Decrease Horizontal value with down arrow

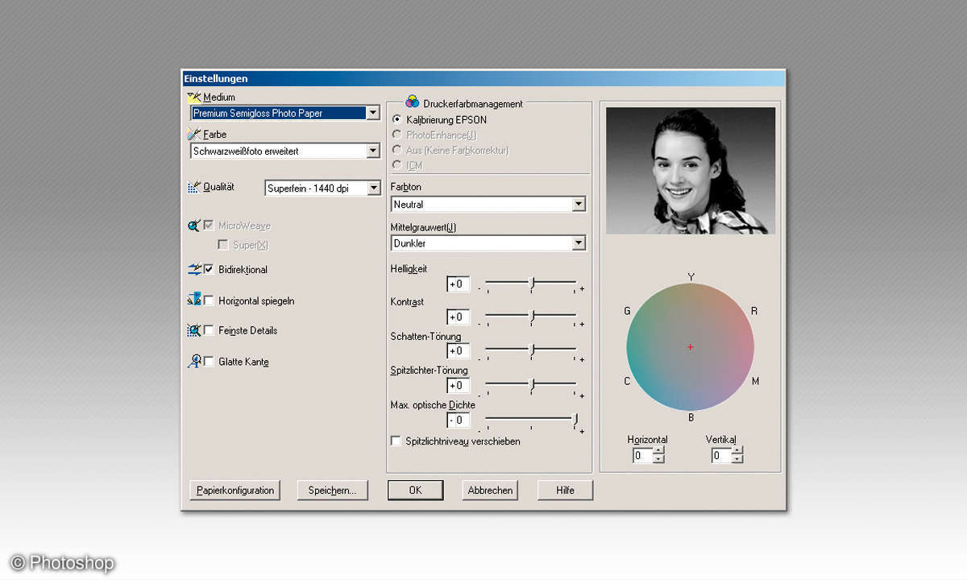coord(658,460)
